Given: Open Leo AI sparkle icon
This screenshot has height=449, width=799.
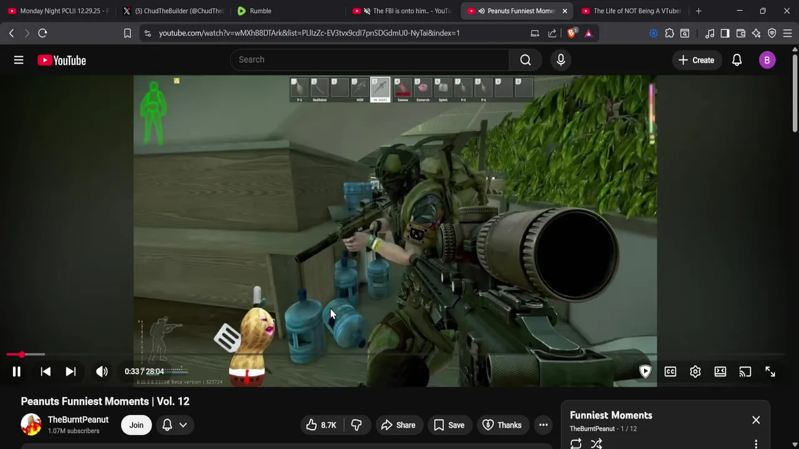Looking at the screenshot, I should coord(757,33).
